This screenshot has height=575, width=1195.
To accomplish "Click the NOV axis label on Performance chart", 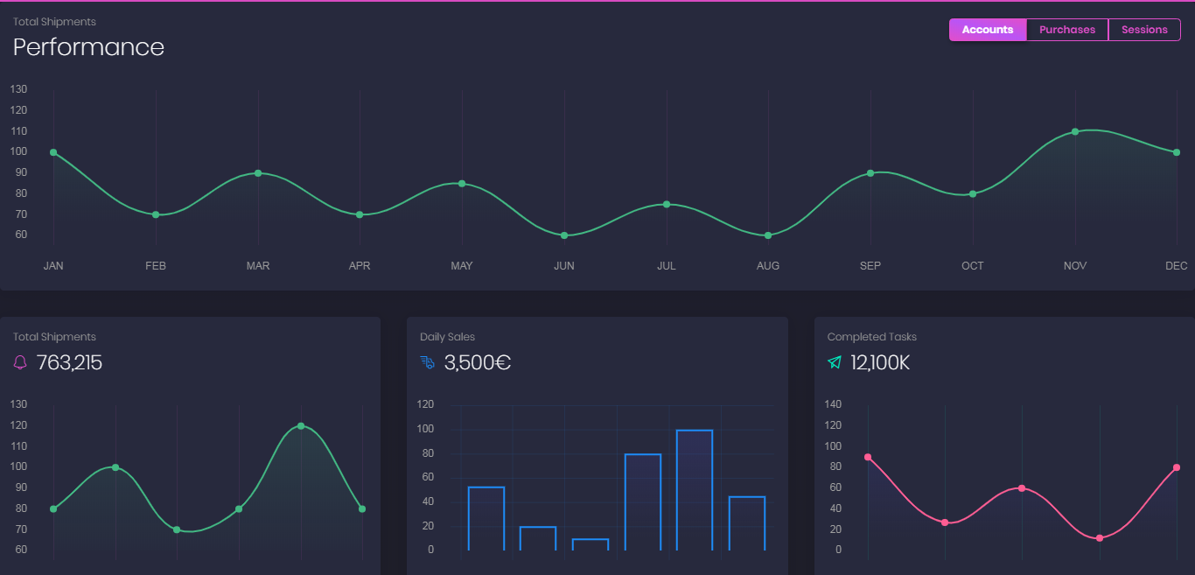I will pos(1075,265).
